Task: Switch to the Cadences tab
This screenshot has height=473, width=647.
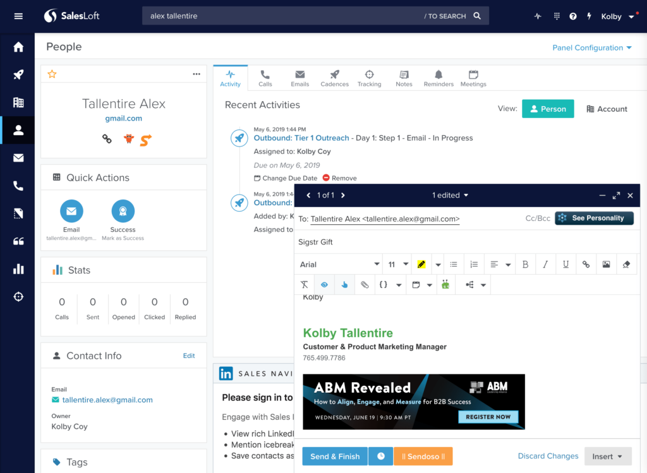Action: (335, 78)
